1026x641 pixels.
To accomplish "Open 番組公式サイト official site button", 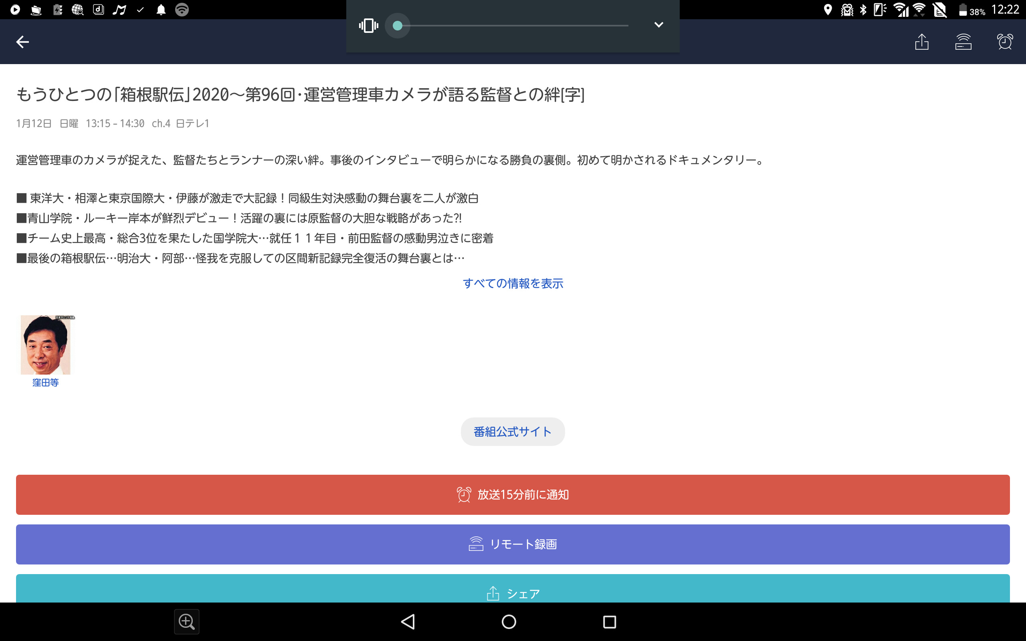I will (x=513, y=431).
